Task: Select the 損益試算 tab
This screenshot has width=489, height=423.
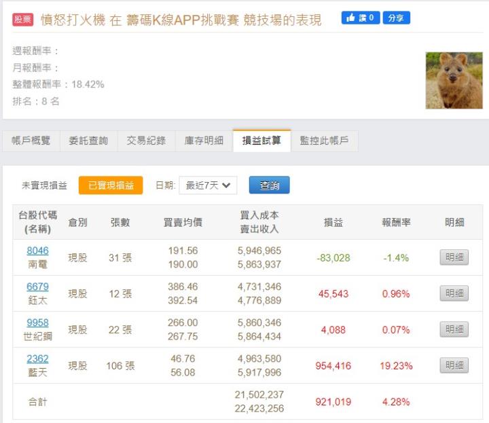Action: pos(261,141)
